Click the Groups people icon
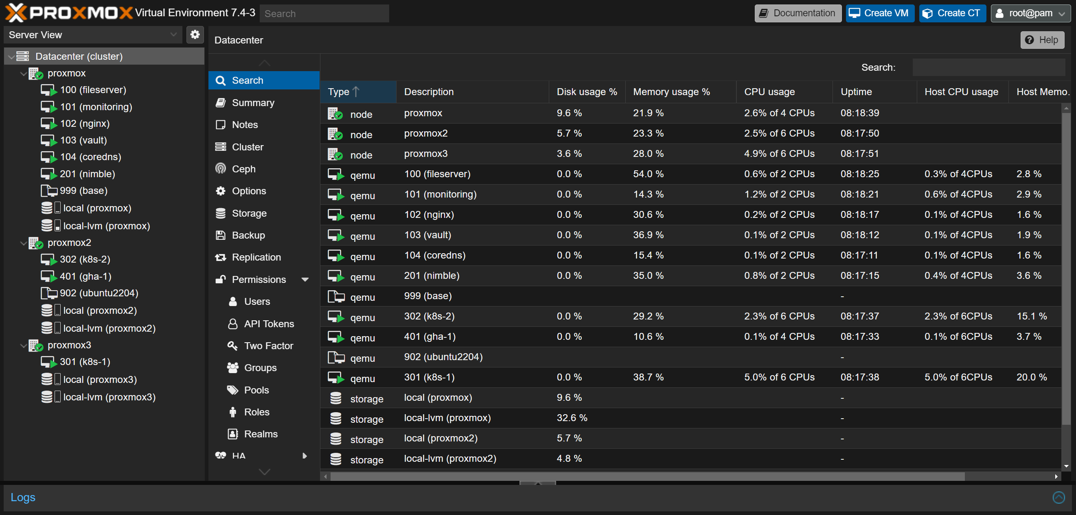This screenshot has height=515, width=1076. 232,368
